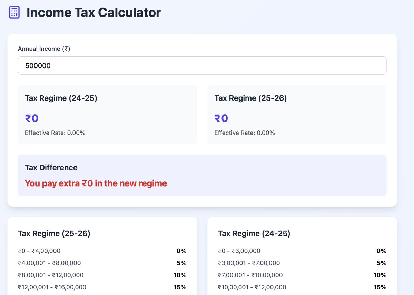Click the ₹0 - ₹4,00,000 slab row
Screen dimensions: 414x295
click(x=102, y=251)
